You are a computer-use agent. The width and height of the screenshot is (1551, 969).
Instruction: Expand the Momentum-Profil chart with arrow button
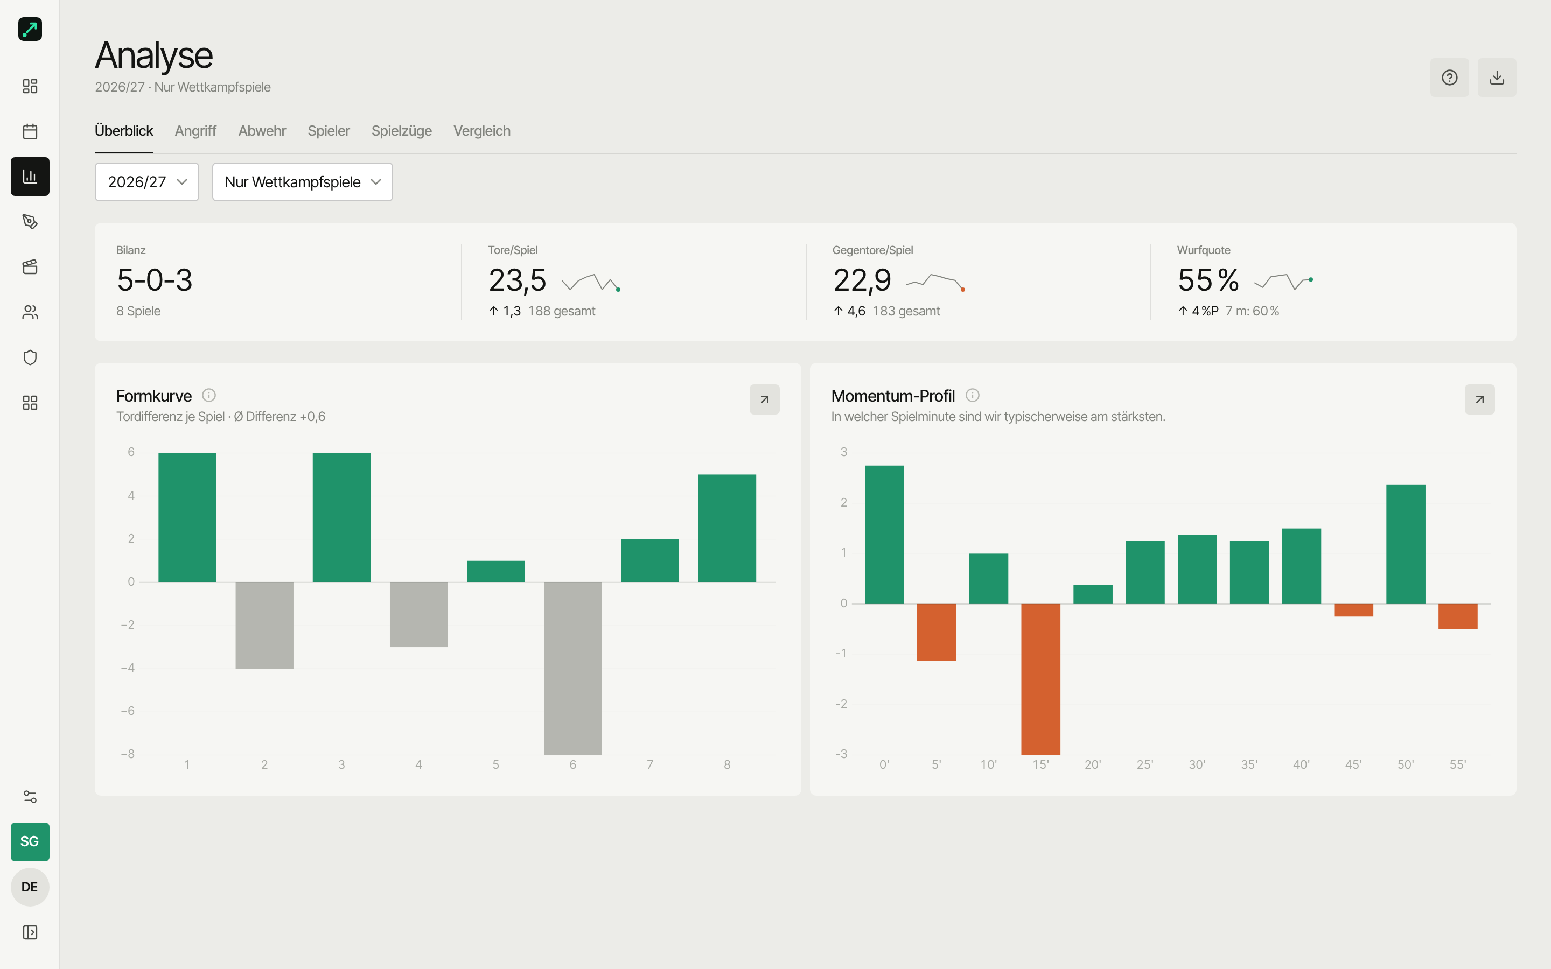click(1479, 399)
